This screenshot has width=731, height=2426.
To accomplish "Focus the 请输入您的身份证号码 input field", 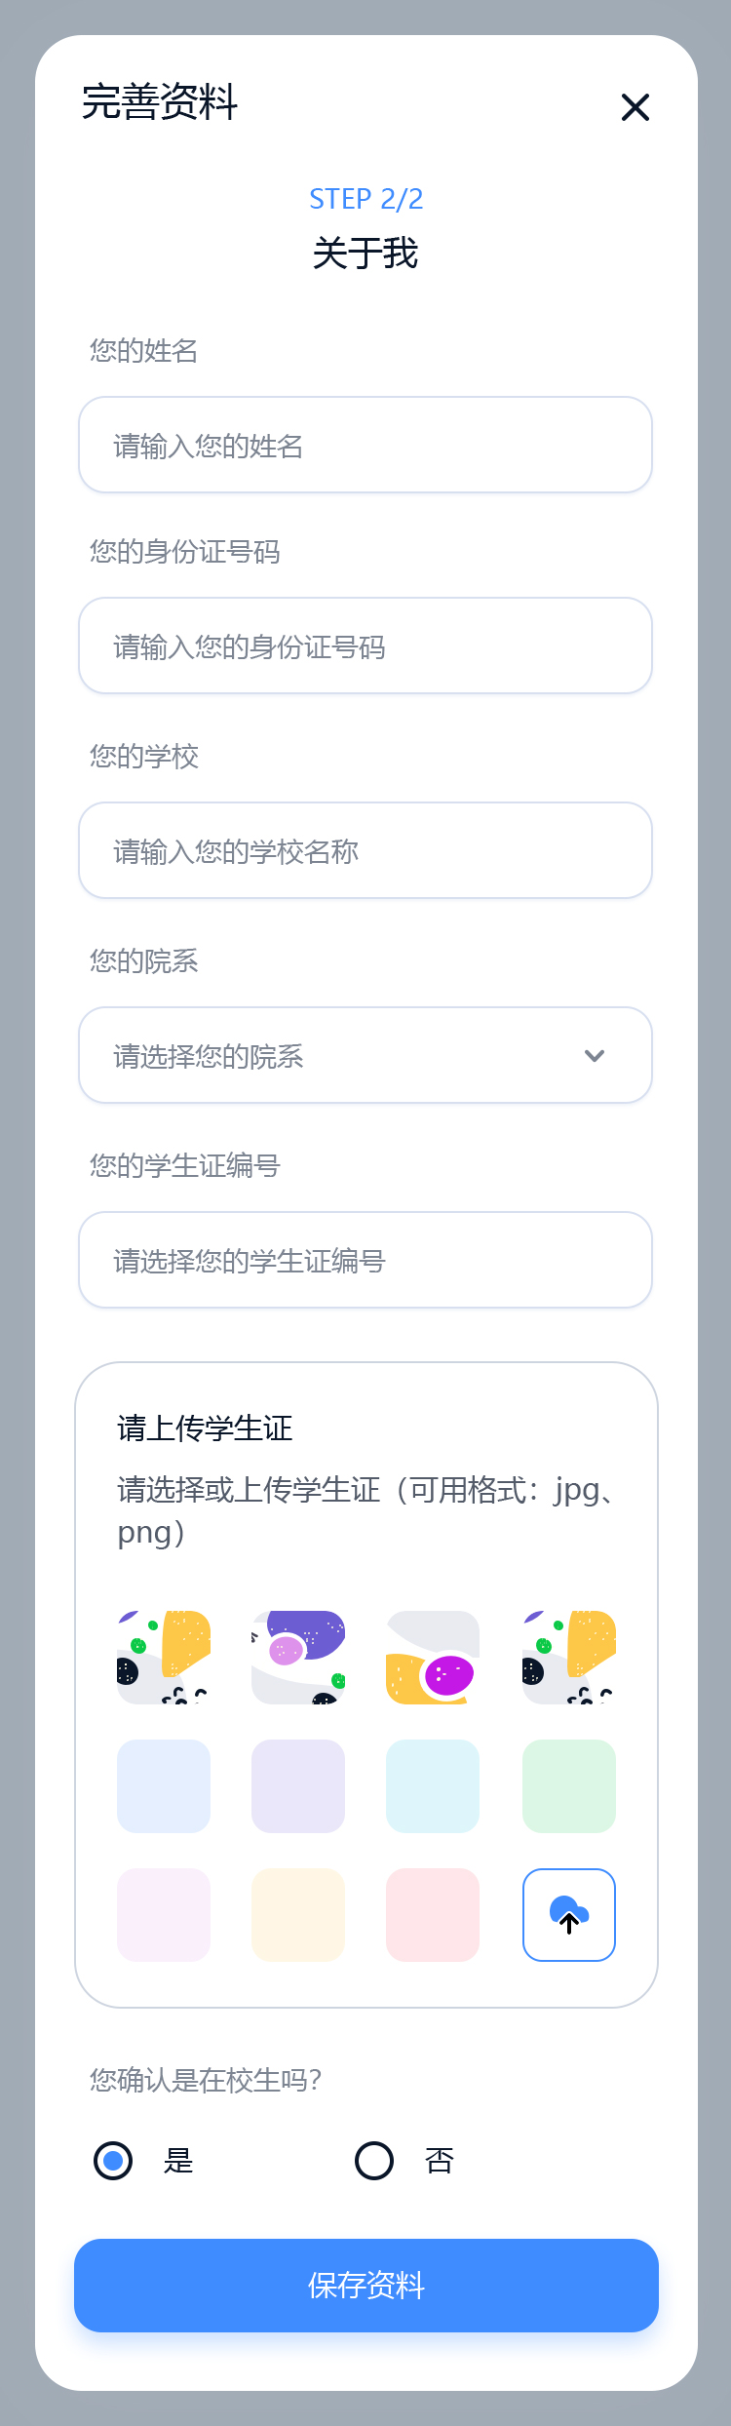I will click(x=365, y=646).
